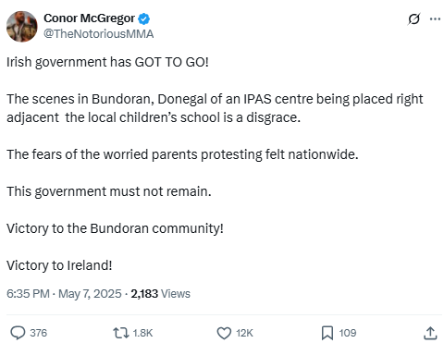
Task: Click the 'Victory to Ireland!' line
Action: [x=59, y=265]
